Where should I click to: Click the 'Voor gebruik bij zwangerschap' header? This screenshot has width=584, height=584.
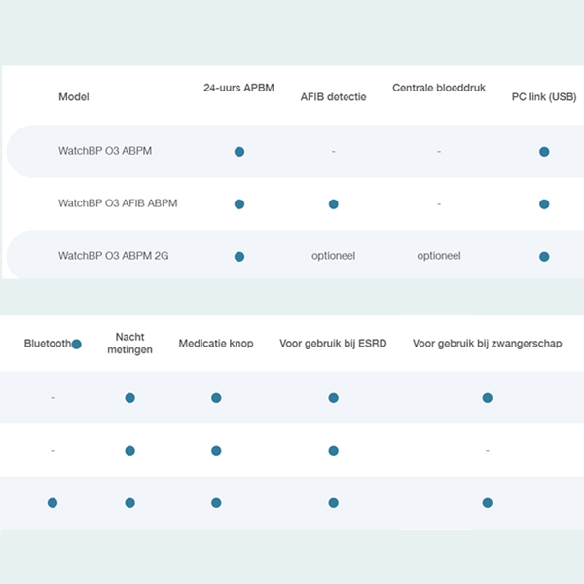488,344
